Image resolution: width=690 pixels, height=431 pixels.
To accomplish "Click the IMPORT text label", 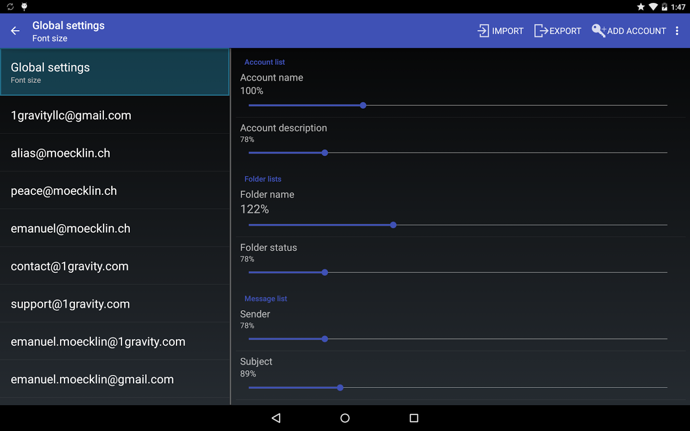I will click(508, 31).
